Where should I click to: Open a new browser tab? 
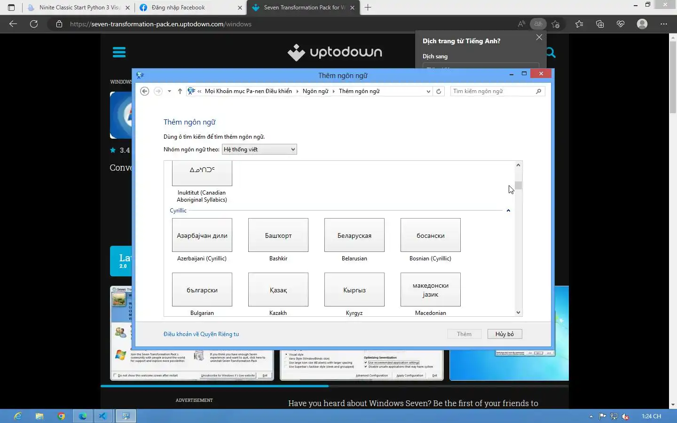pyautogui.click(x=368, y=8)
